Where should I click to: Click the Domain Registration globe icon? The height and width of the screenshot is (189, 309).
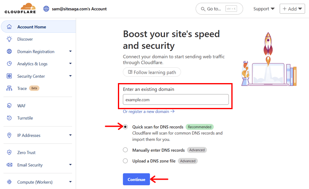coord(9,51)
